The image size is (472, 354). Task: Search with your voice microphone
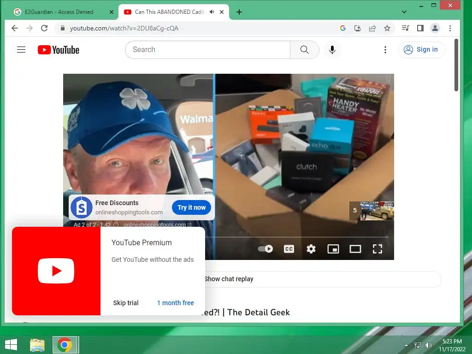point(332,50)
